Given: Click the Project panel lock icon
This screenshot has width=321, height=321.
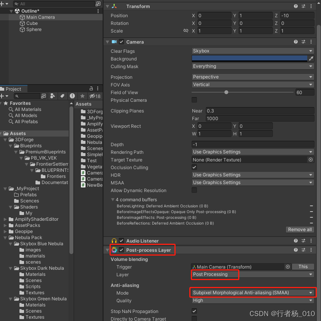Looking at the screenshot, I should 91,88.
